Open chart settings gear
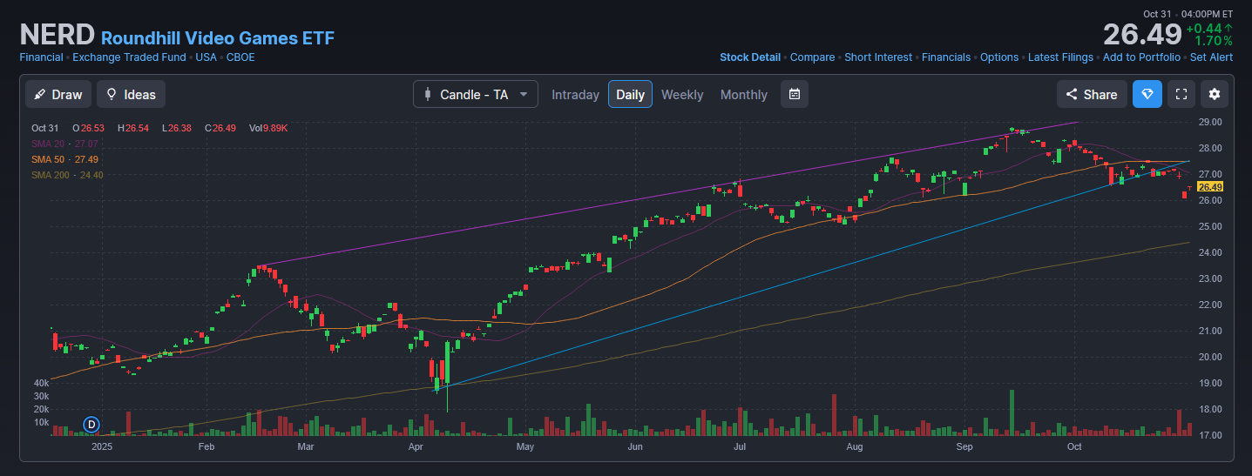The image size is (1252, 476). coord(1215,94)
